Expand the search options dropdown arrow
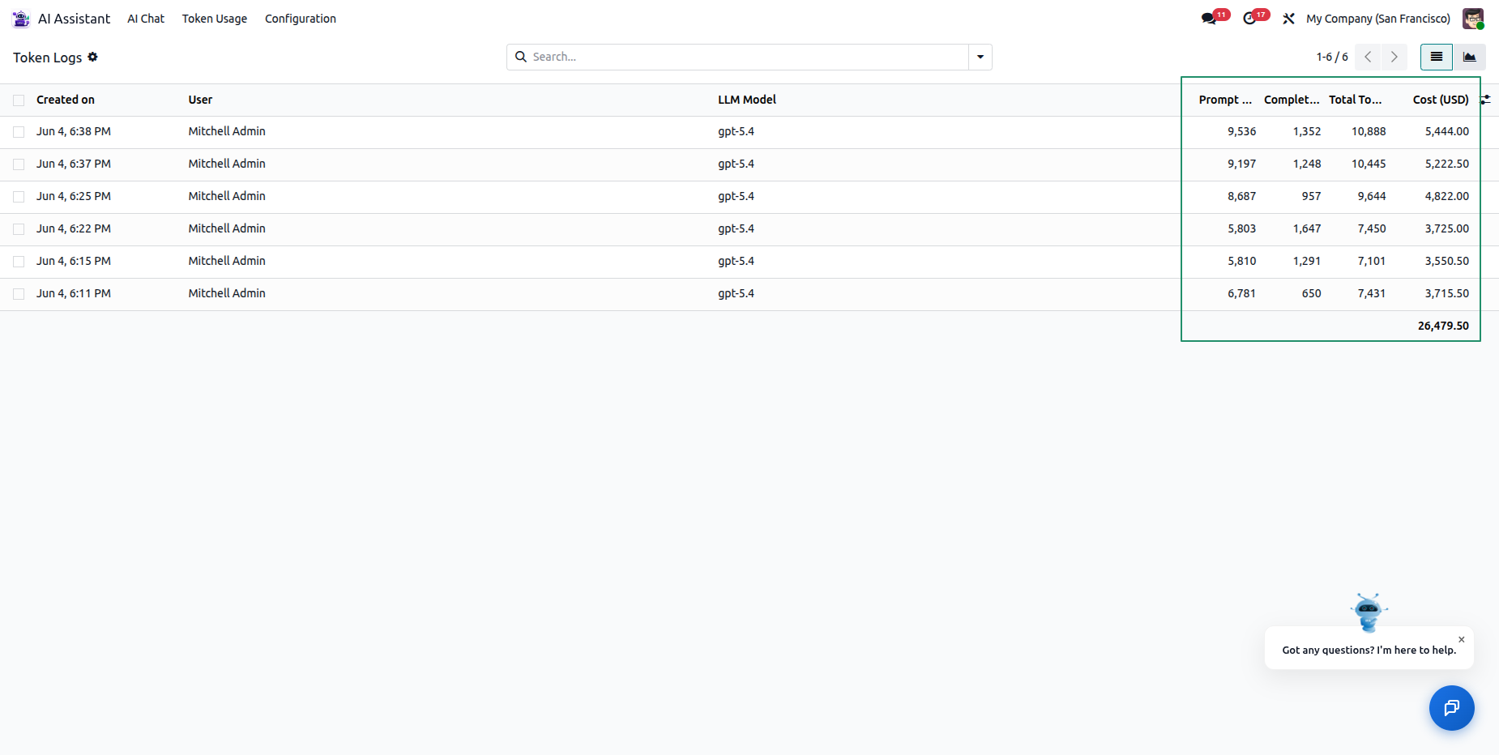 coord(980,57)
